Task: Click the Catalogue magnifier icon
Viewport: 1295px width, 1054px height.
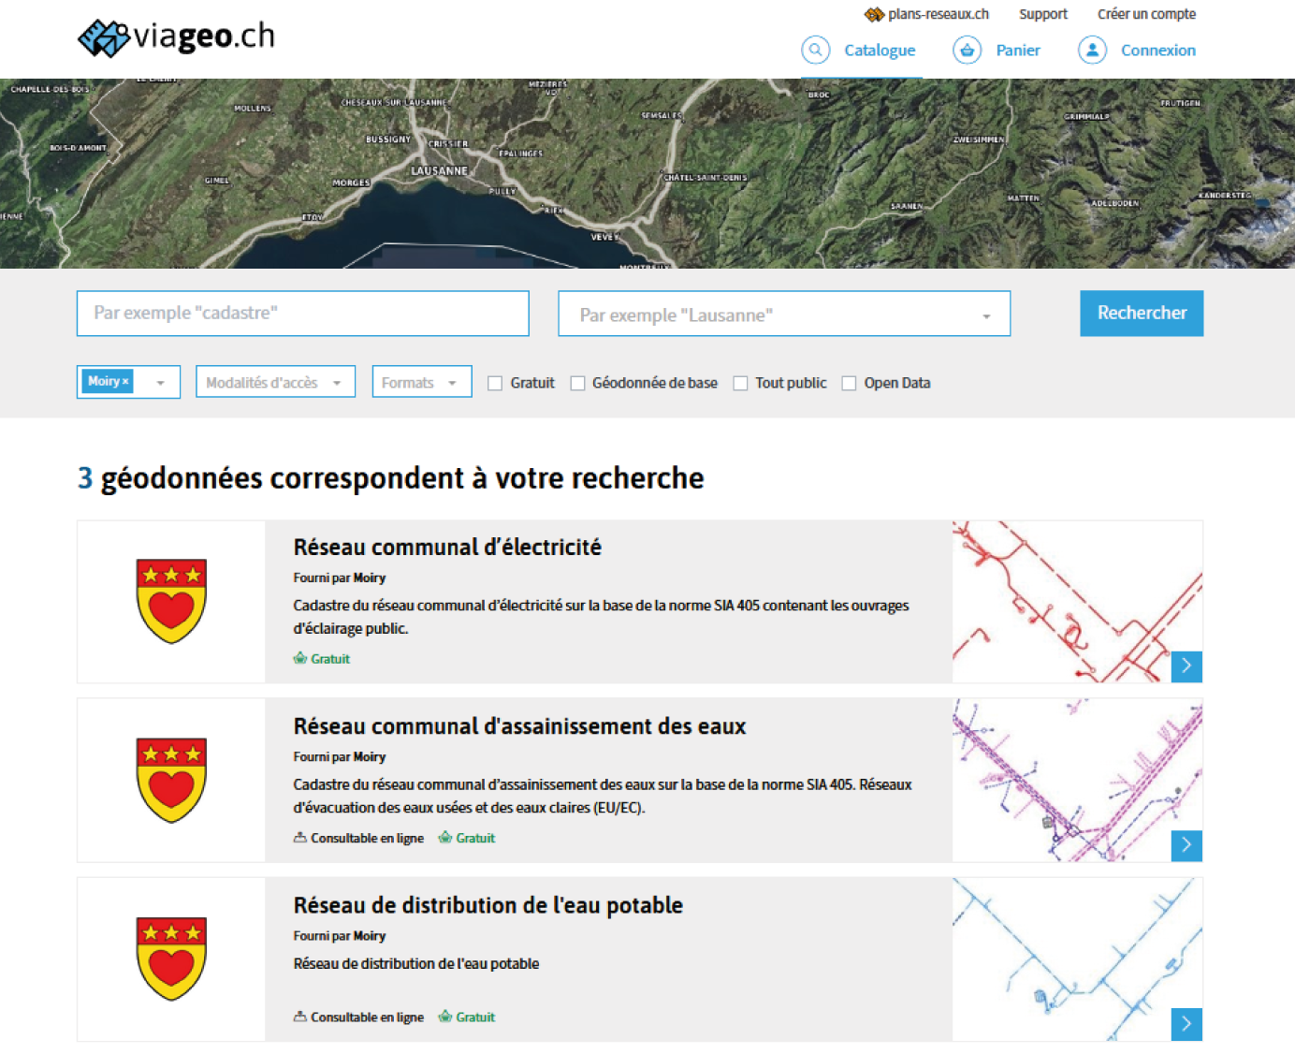Action: tap(816, 50)
